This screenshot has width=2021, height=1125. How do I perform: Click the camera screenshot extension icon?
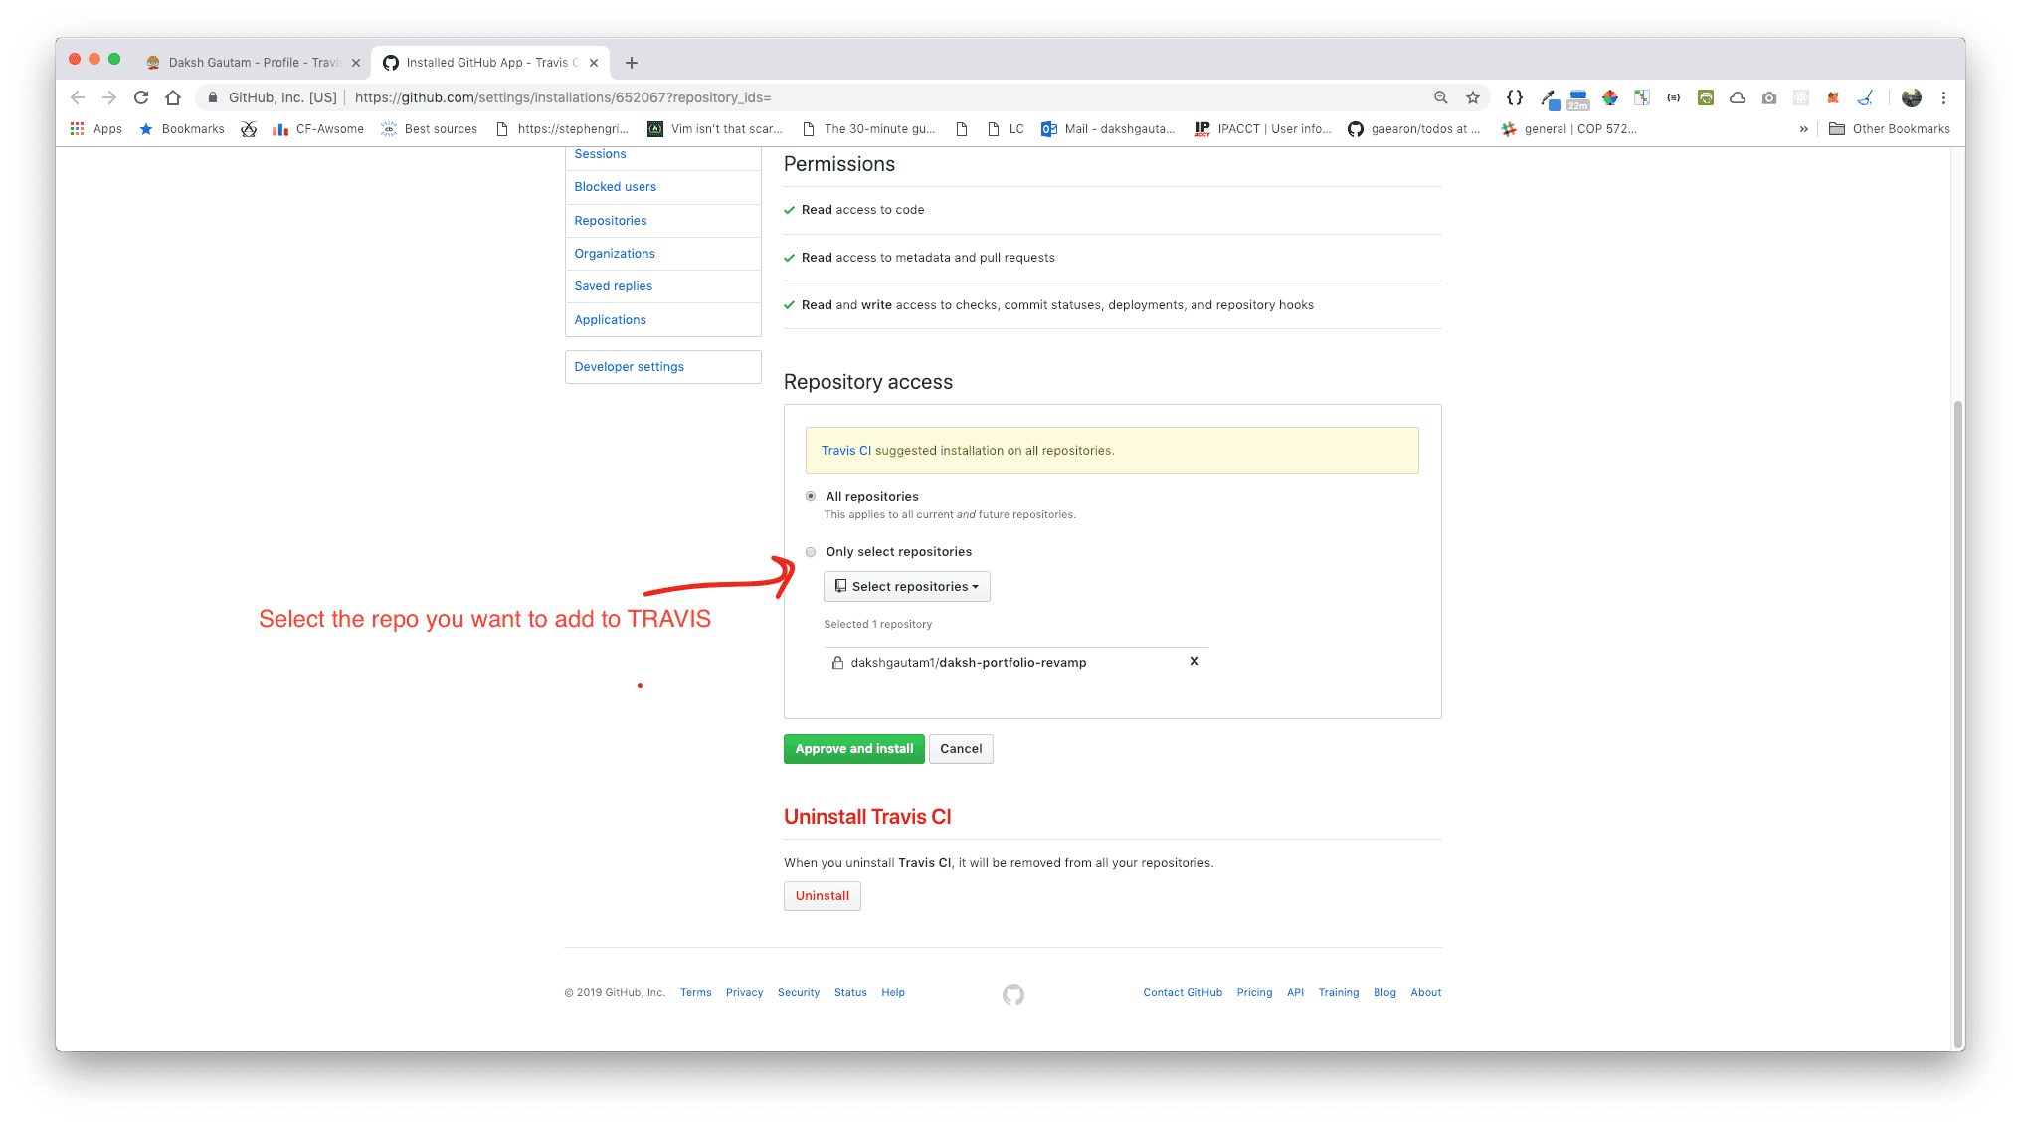pyautogui.click(x=1769, y=97)
